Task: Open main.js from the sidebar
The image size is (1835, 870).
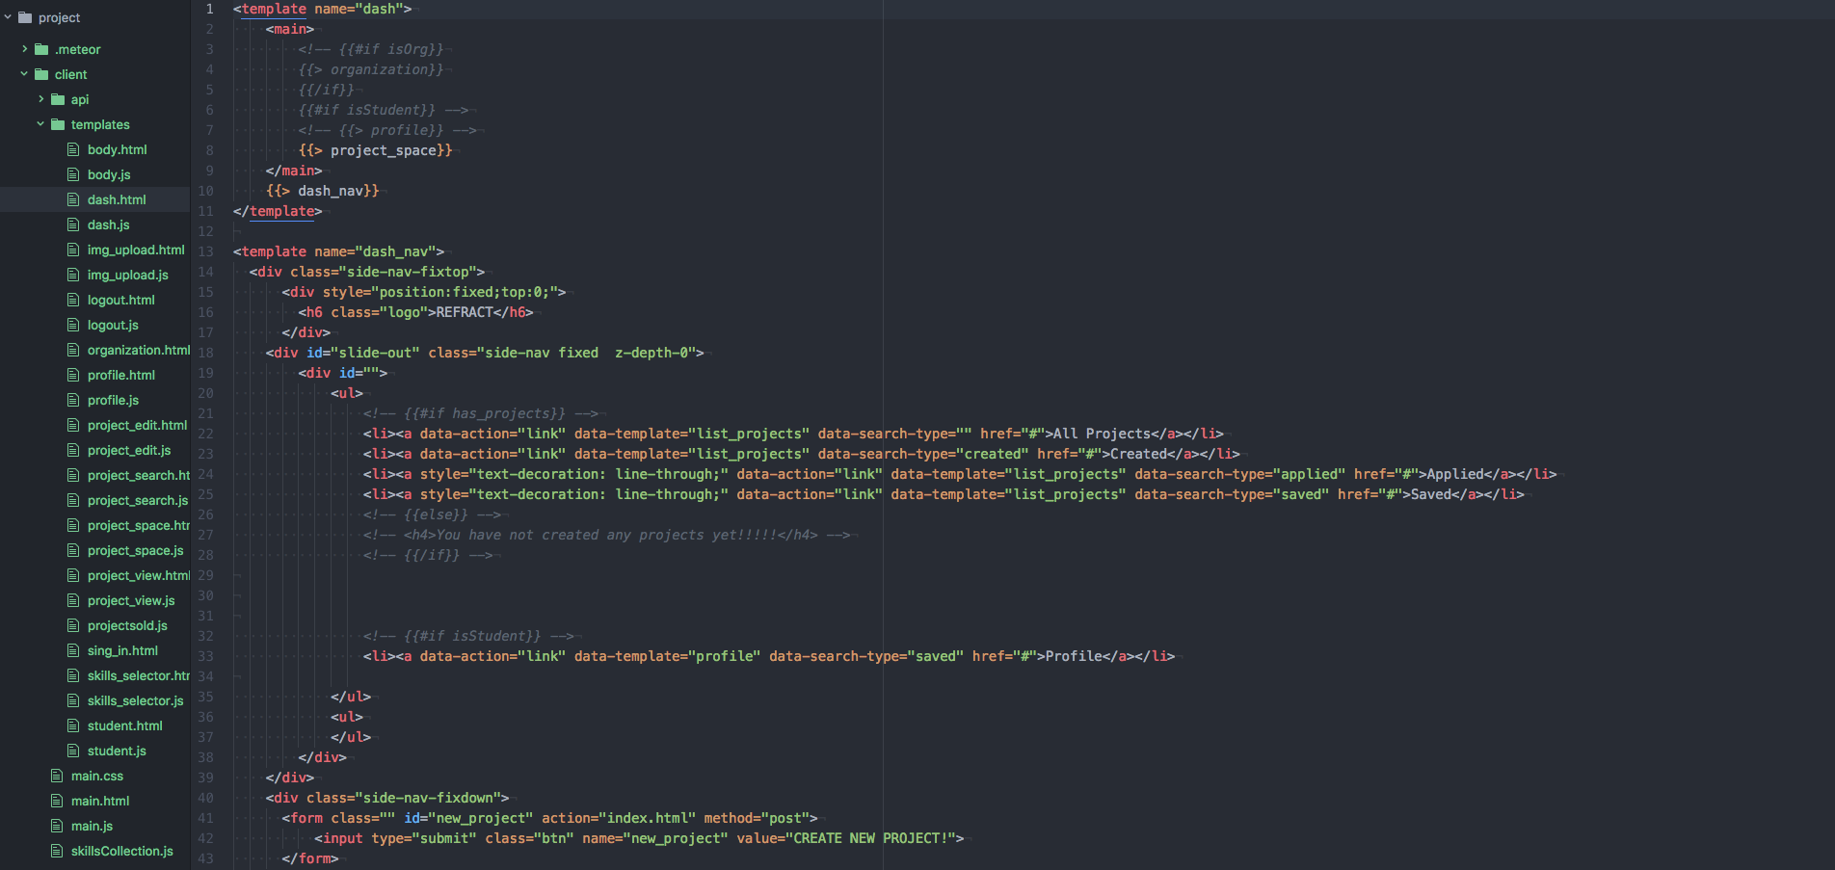Action: 92,826
